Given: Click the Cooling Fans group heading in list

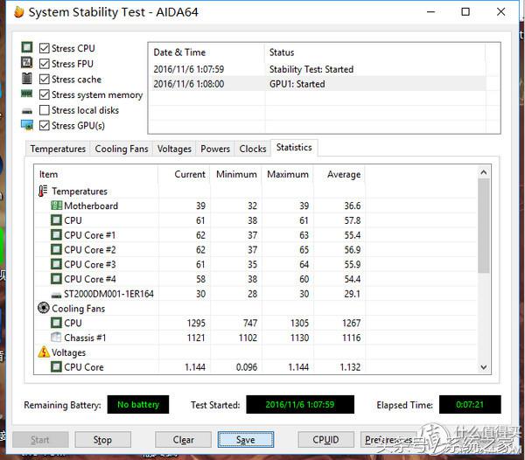Looking at the screenshot, I should coord(79,309).
